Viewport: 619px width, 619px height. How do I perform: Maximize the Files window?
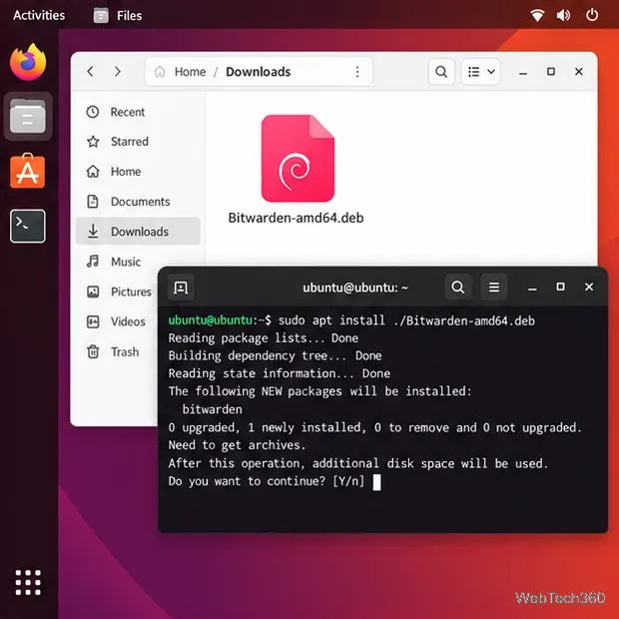coord(551,72)
